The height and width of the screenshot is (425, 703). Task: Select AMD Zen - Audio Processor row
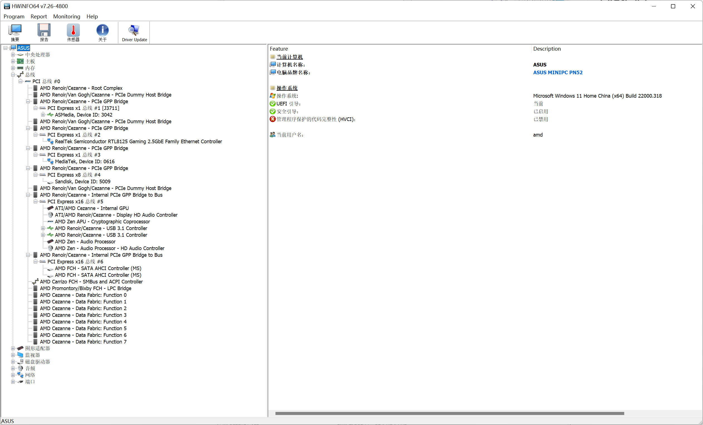(85, 242)
